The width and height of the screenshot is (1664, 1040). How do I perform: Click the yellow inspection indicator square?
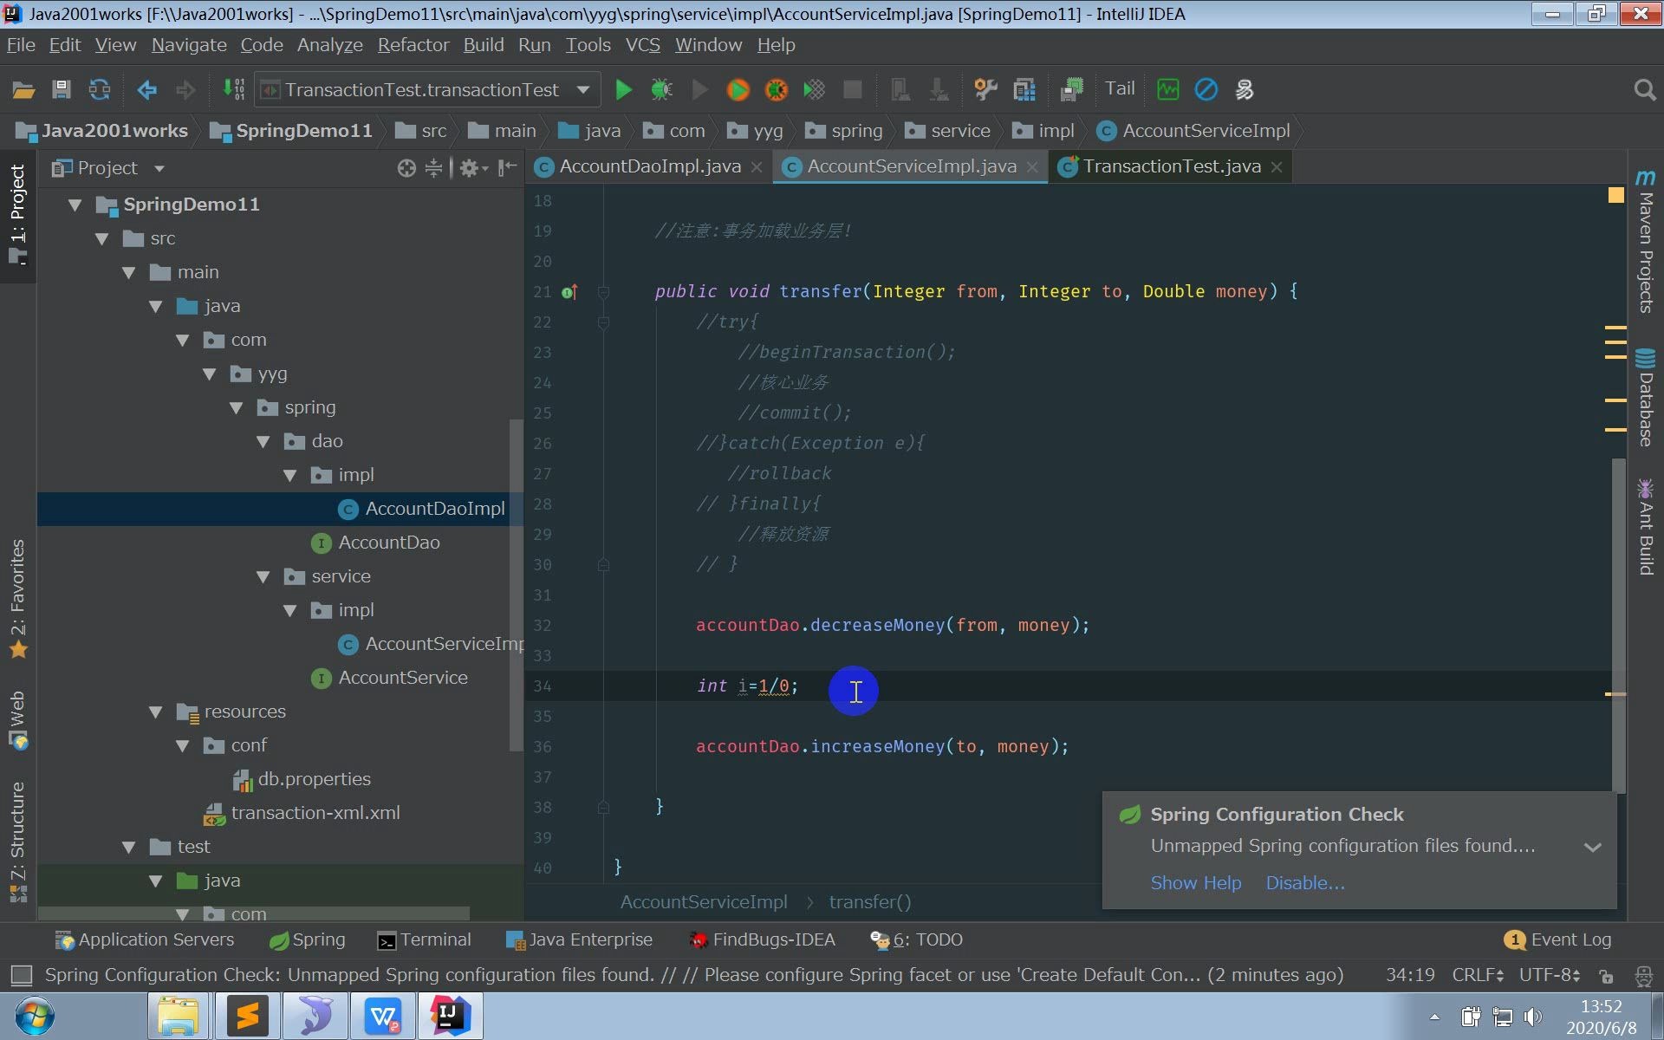pos(1615,196)
